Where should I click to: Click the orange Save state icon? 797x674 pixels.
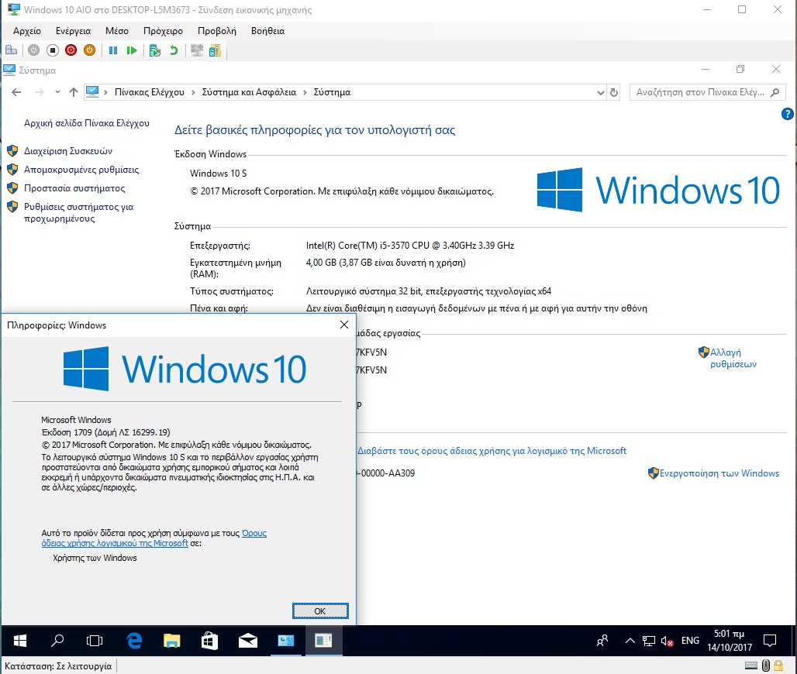(89, 50)
